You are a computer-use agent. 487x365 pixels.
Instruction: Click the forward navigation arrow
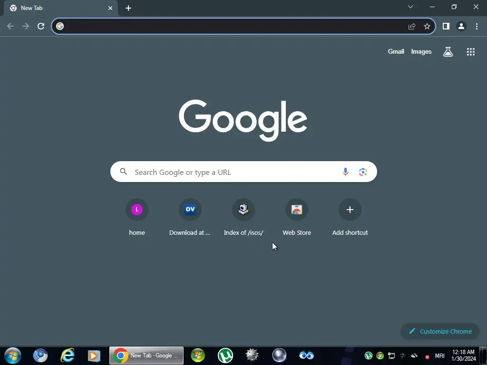tap(26, 26)
